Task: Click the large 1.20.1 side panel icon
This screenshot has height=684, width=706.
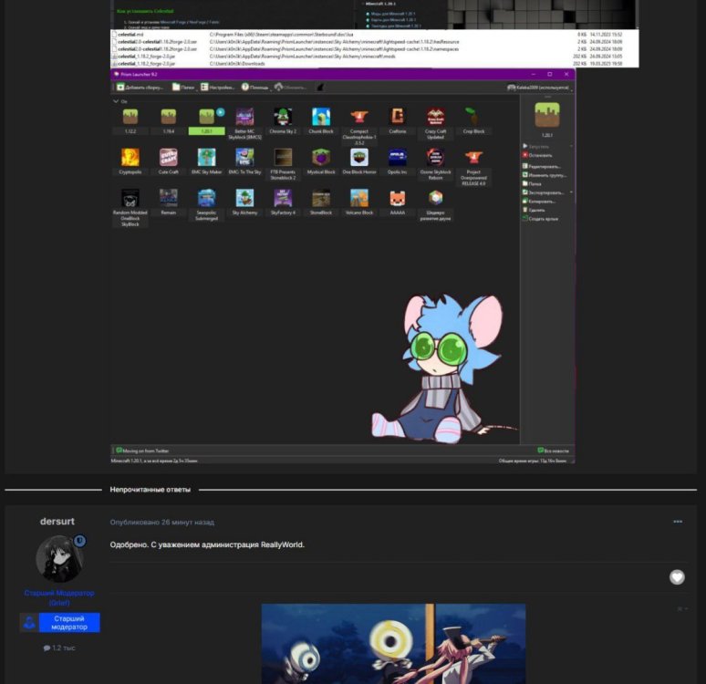Action: (547, 115)
